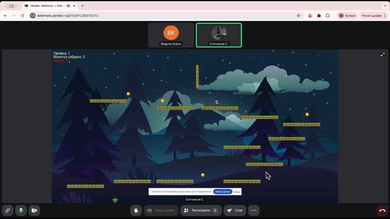Click participant count badge 2
The width and height of the screenshot is (390, 219).
click(x=215, y=210)
